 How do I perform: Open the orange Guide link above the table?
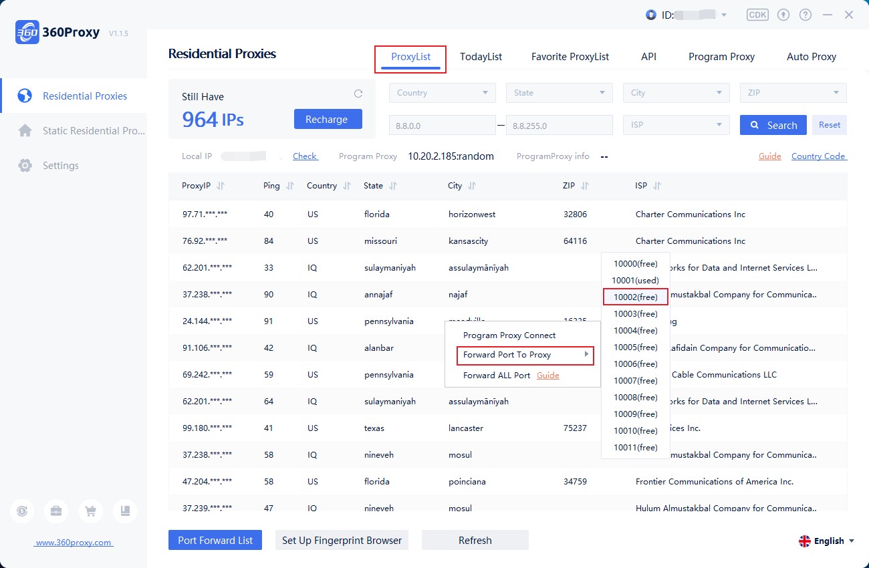770,156
